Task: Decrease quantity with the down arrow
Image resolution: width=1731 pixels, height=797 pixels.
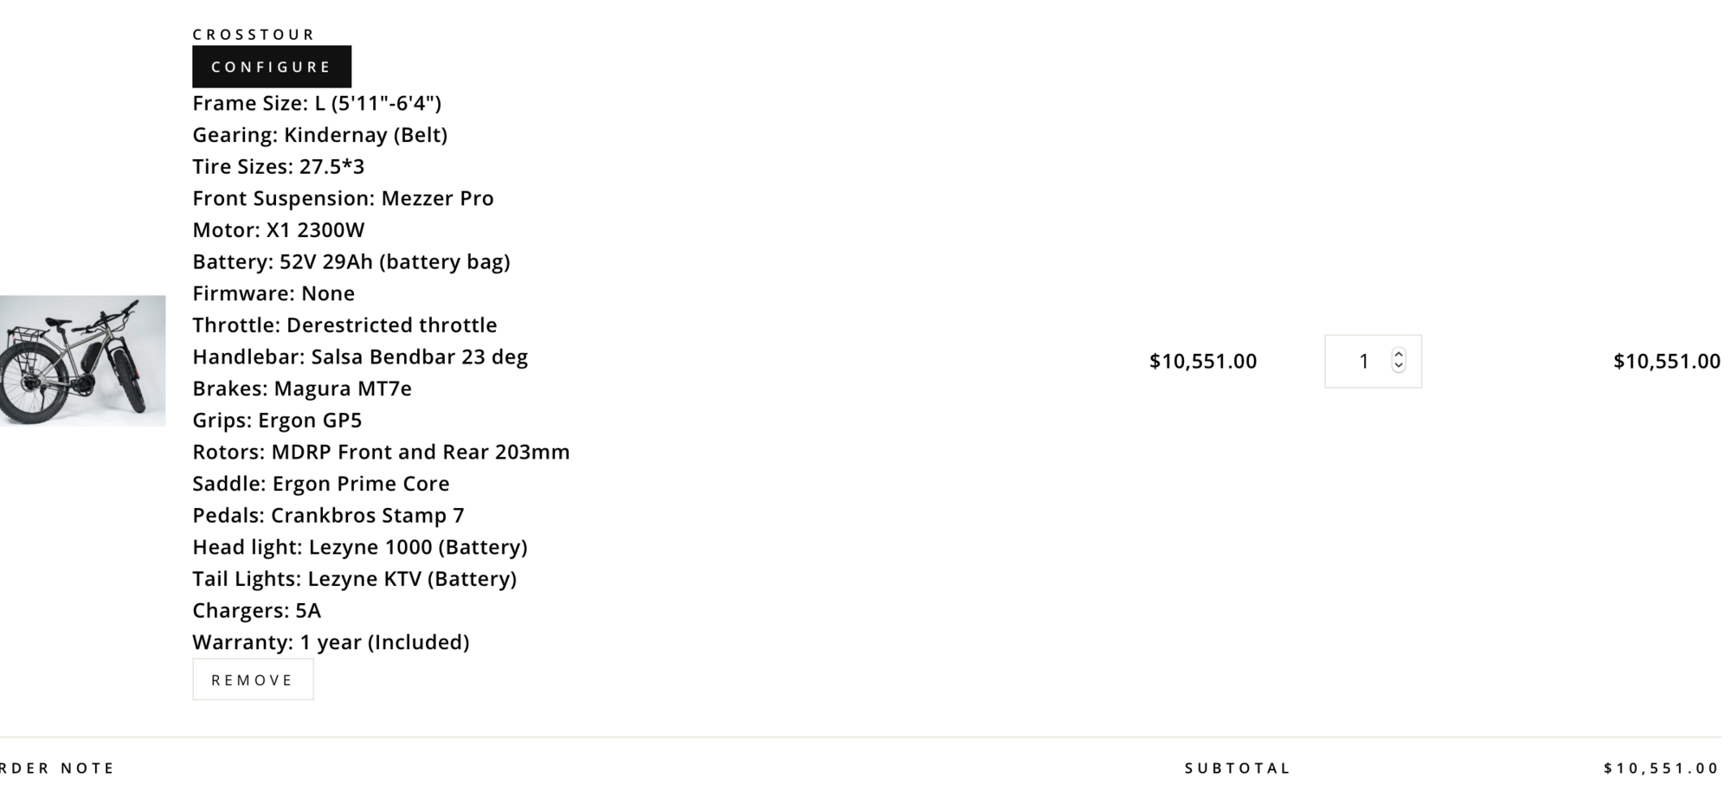Action: (1399, 367)
